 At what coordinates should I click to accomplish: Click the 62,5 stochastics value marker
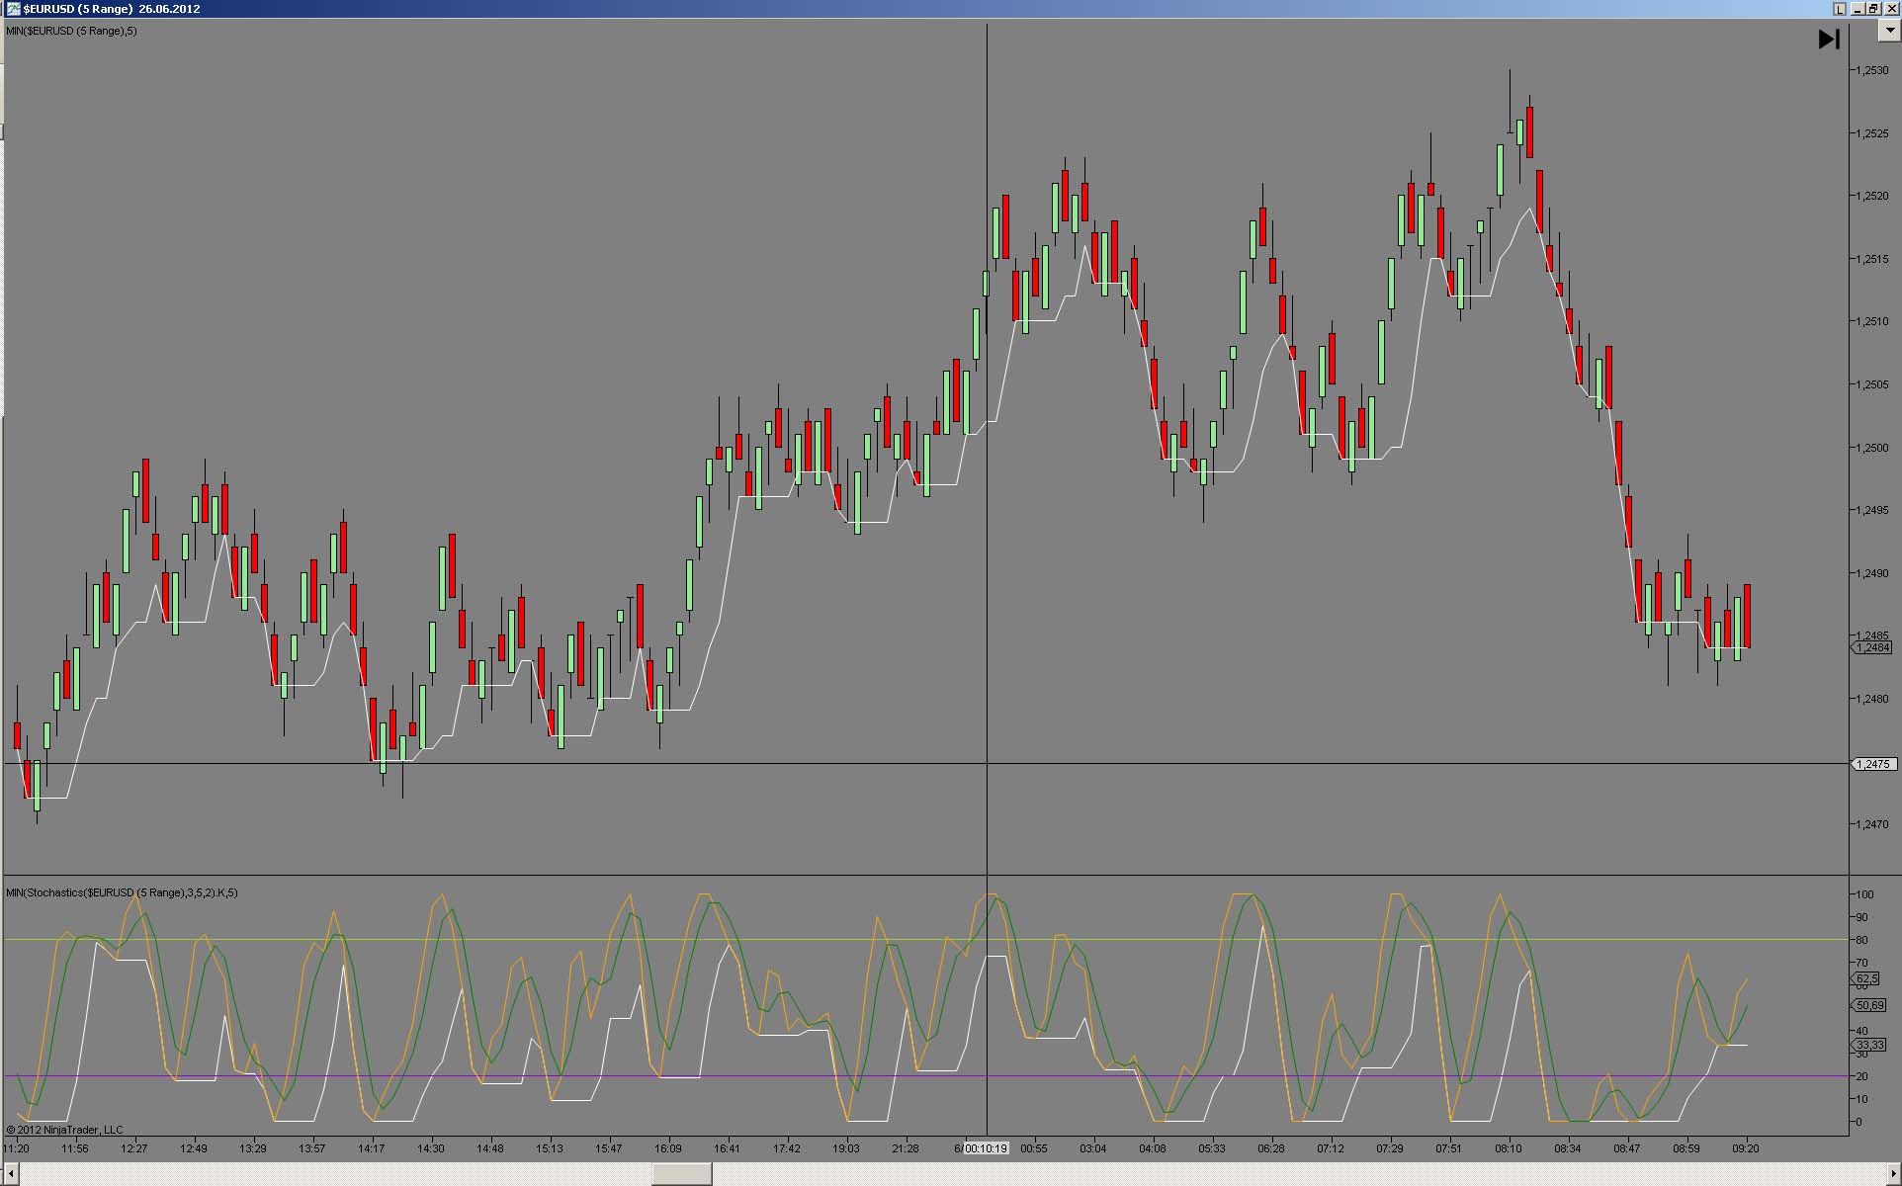[x=1866, y=978]
